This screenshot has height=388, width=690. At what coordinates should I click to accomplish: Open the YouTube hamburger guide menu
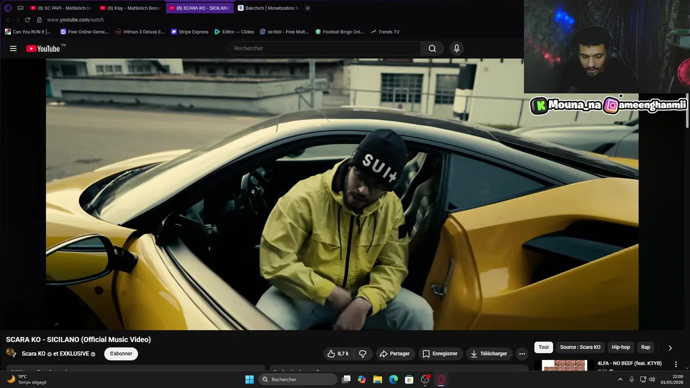tap(13, 48)
